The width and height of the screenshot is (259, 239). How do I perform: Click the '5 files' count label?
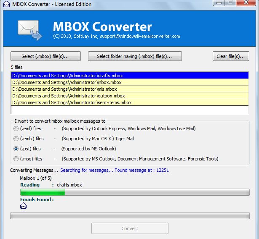pos(17,67)
